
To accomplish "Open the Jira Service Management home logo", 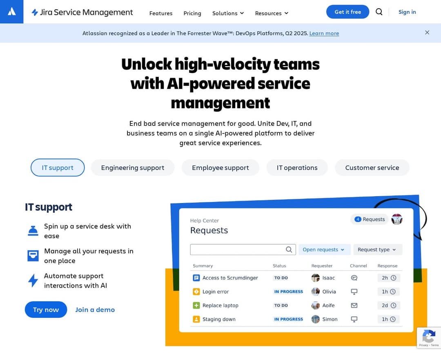I will pos(82,12).
